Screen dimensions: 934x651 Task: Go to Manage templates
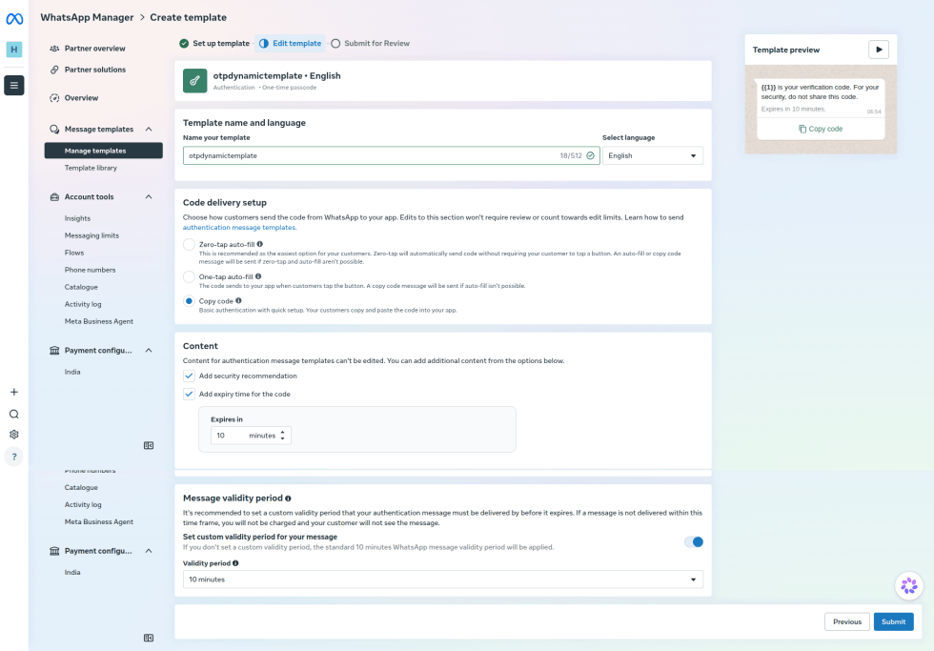click(104, 151)
